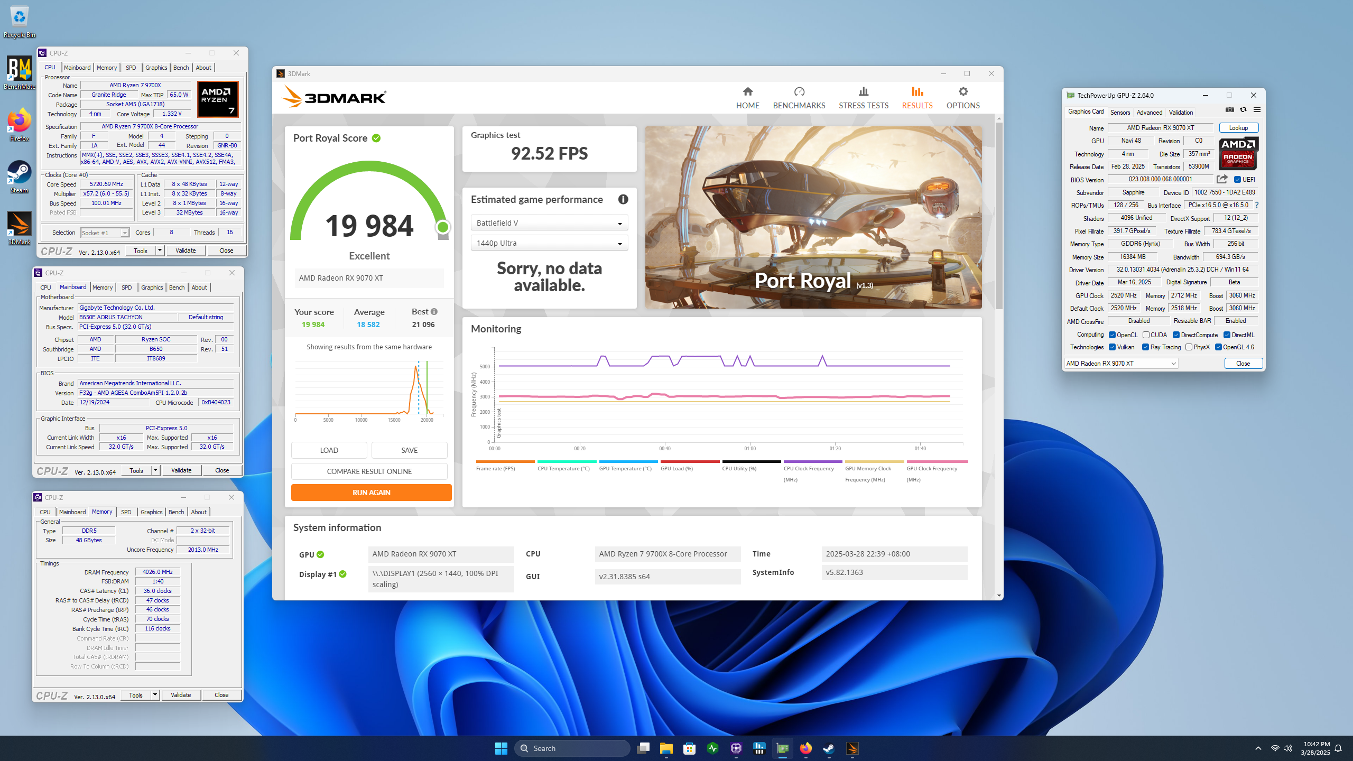Image resolution: width=1353 pixels, height=761 pixels.
Task: Click GPU Clock Frequency pink legend swatch
Action: point(937,461)
